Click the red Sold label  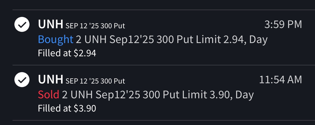pos(48,95)
